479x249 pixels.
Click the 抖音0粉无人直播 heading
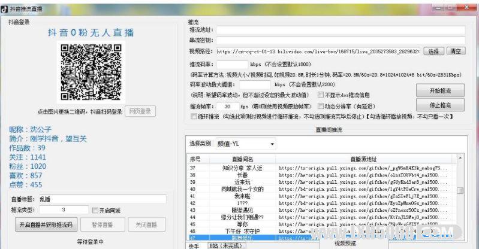click(91, 33)
